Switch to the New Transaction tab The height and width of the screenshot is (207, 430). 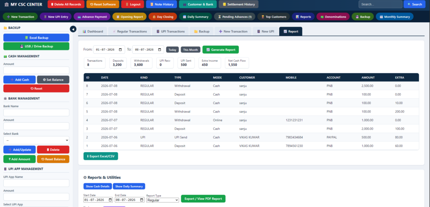233,31
